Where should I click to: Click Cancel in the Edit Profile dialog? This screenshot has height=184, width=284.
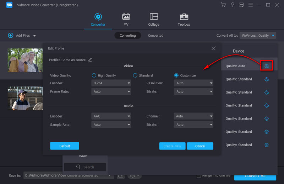click(200, 146)
